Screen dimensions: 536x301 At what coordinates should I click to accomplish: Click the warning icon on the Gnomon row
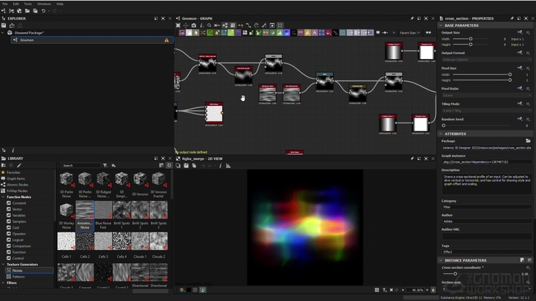[166, 40]
